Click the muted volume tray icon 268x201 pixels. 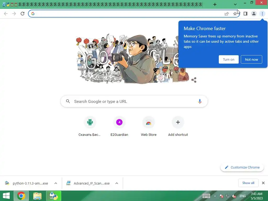[x=234, y=196]
